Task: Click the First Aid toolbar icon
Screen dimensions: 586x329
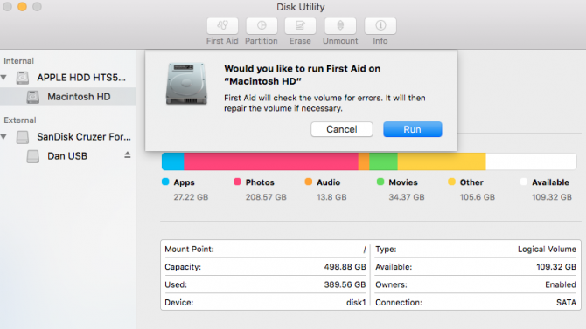Action: click(222, 26)
